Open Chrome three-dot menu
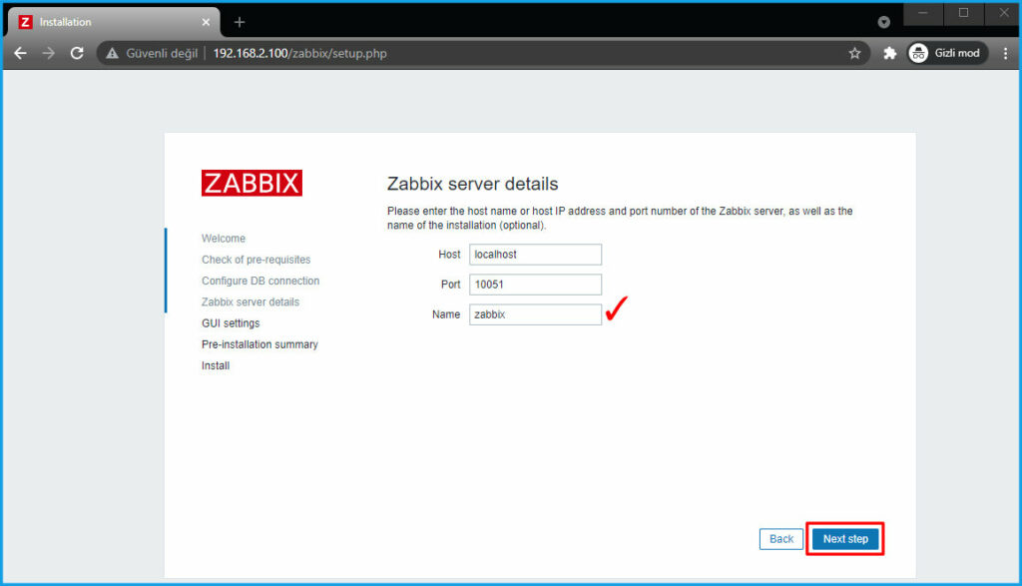 pos(1006,54)
